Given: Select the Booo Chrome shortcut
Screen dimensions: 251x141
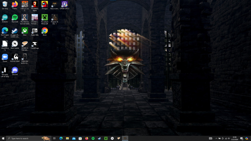Looking at the screenshot, I should 45,32.
